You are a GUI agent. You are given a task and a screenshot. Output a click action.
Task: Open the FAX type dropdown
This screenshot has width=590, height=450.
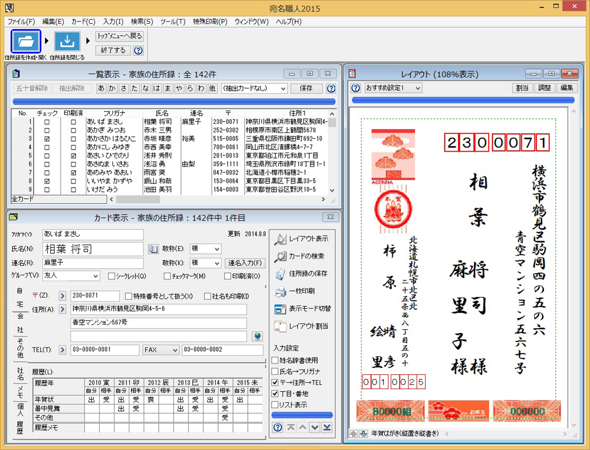click(x=160, y=350)
